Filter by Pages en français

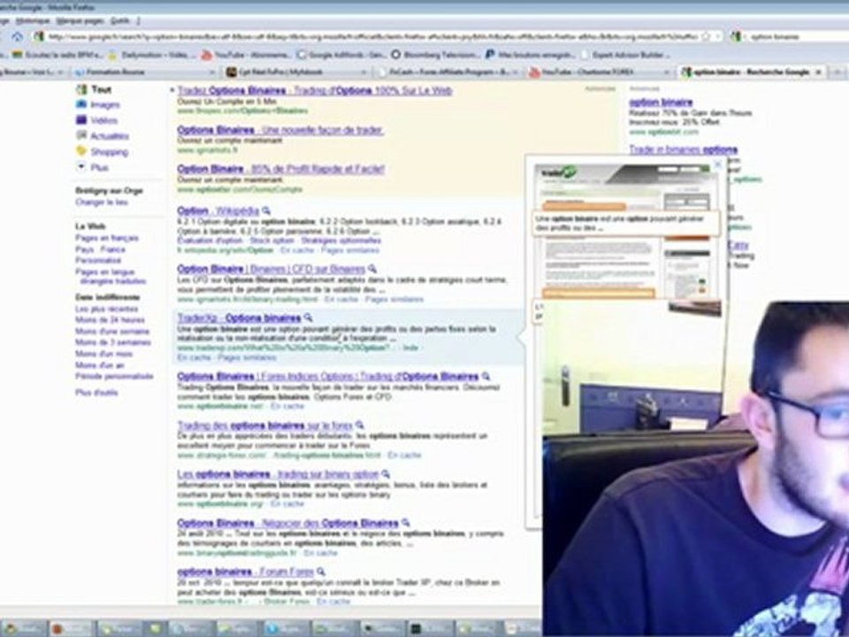(x=107, y=238)
